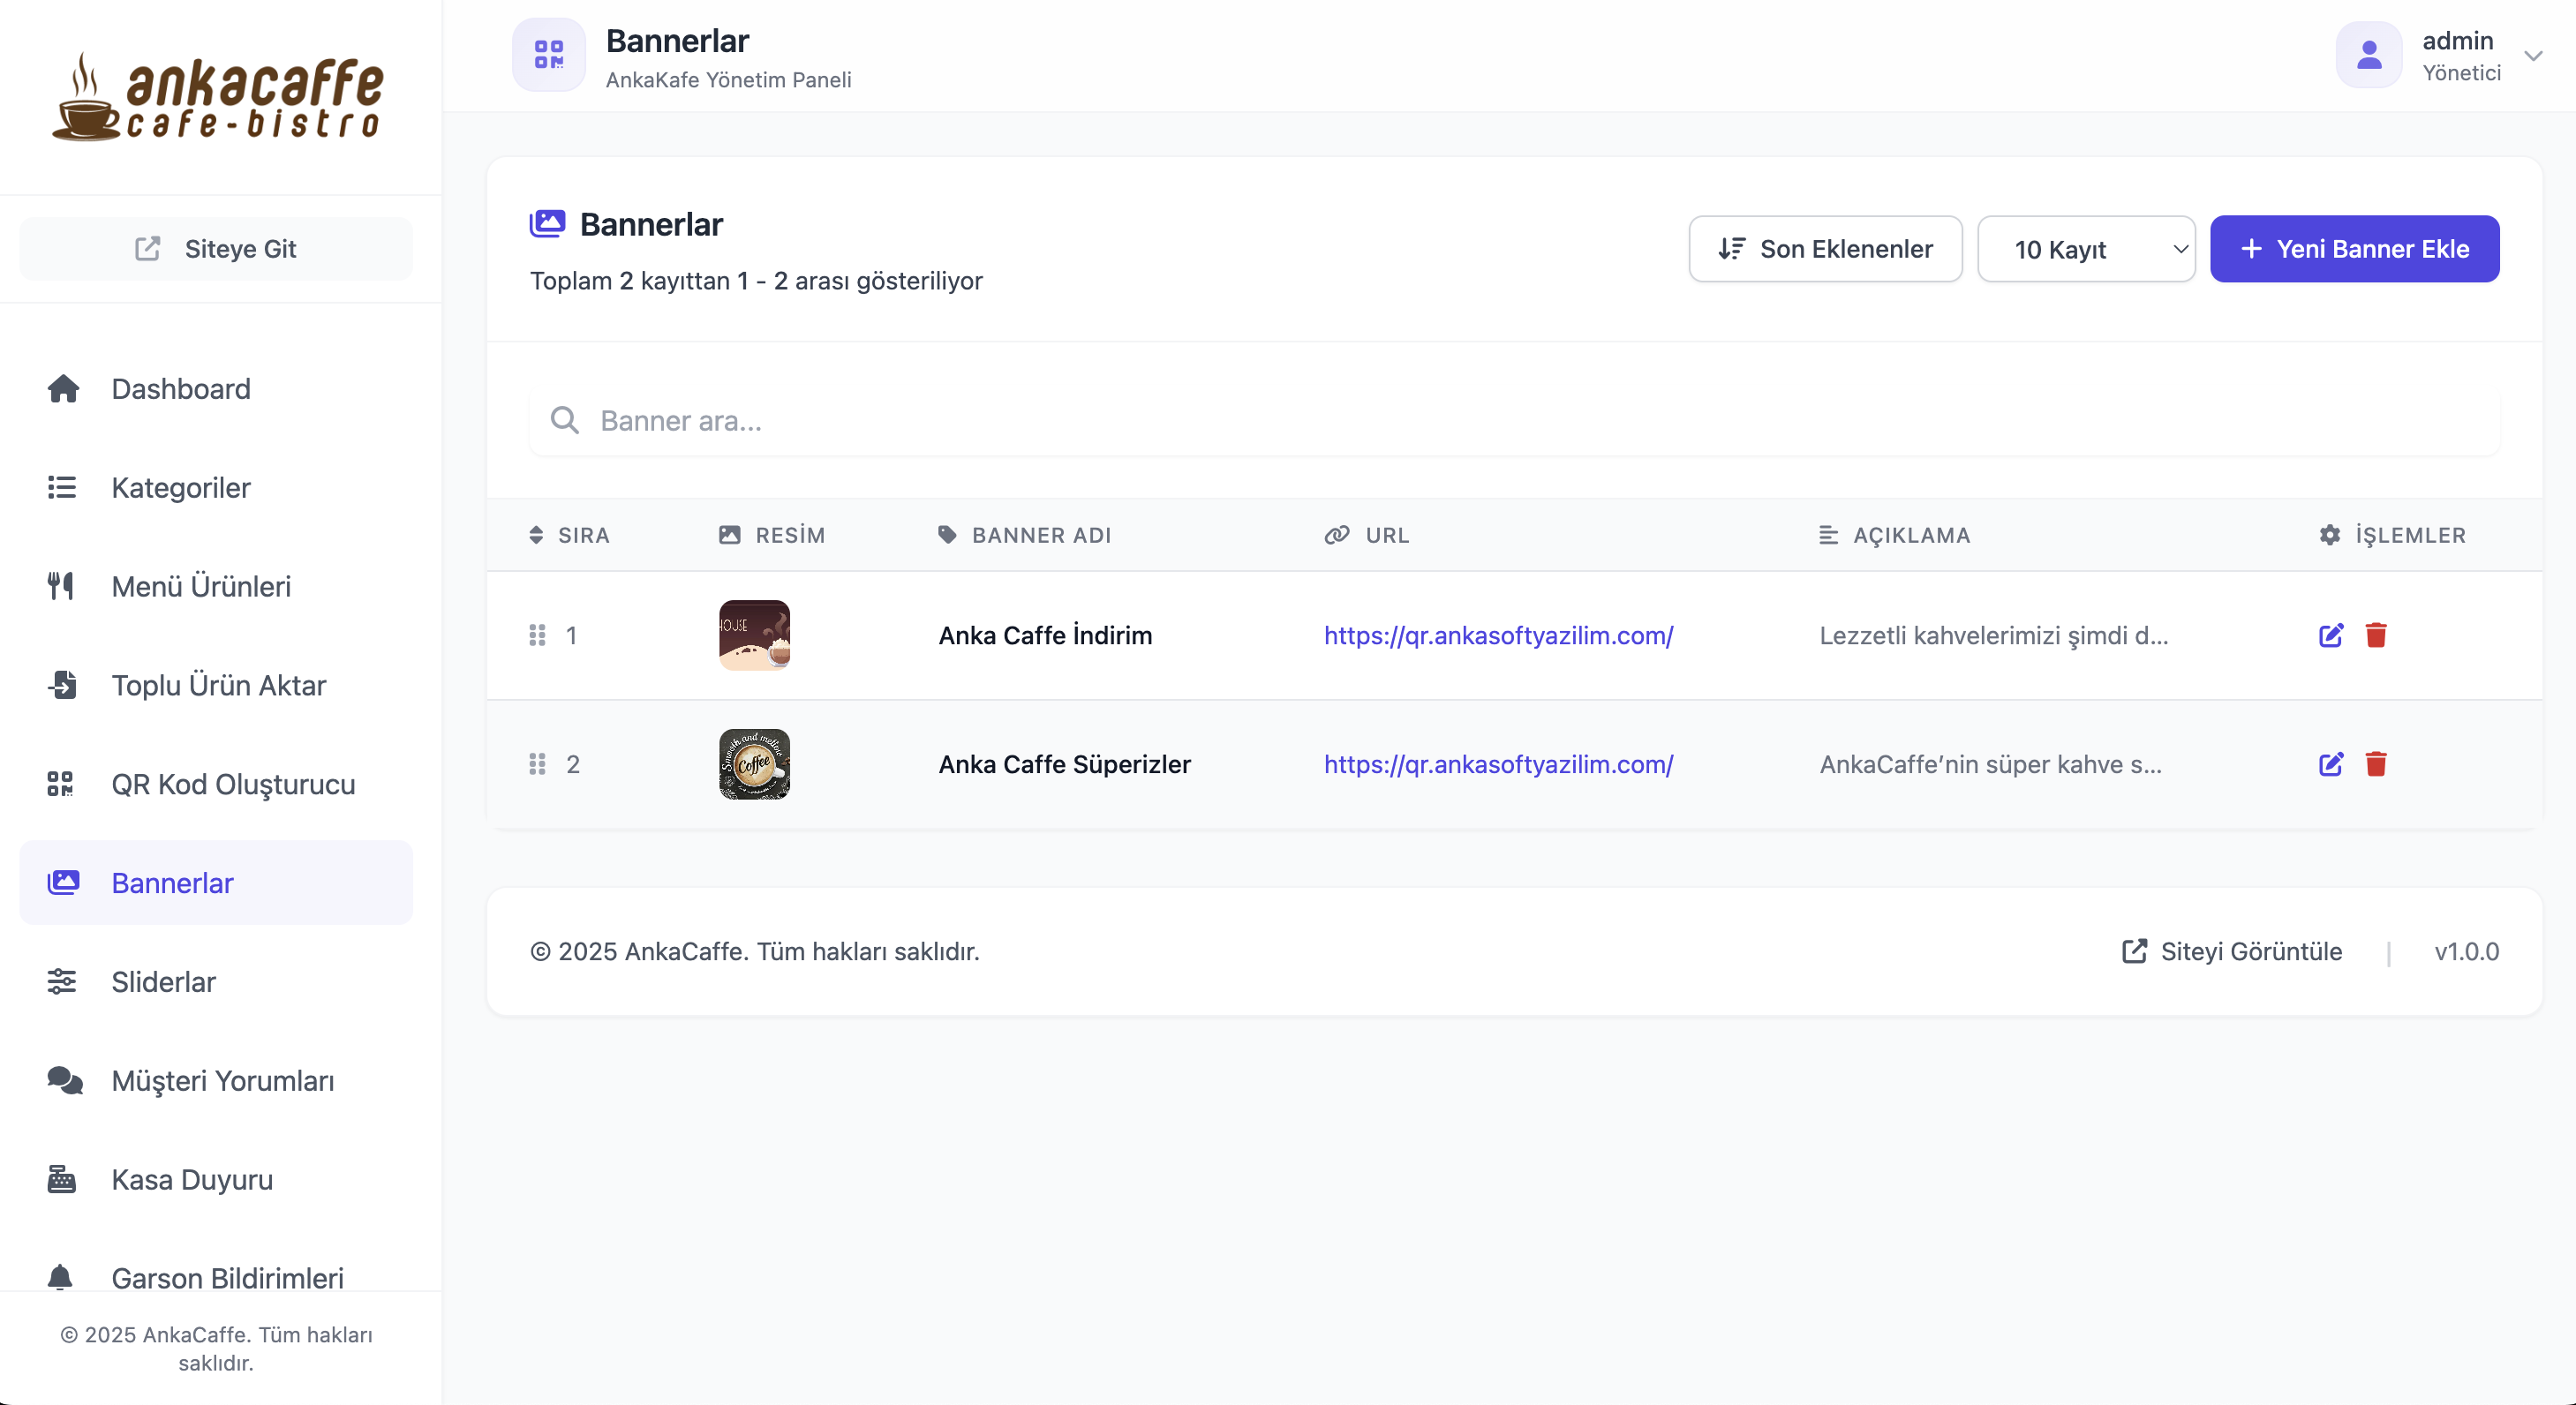Delete the Anka Caffe Süperizler banner
The image size is (2576, 1405).
point(2376,765)
